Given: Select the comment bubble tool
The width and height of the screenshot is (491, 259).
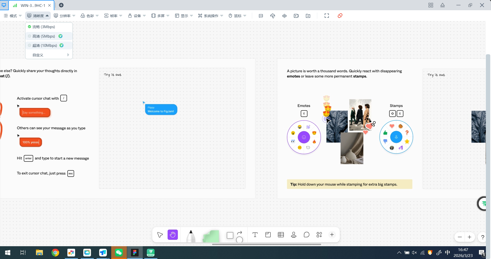Looking at the screenshot, I should pyautogui.click(x=306, y=235).
